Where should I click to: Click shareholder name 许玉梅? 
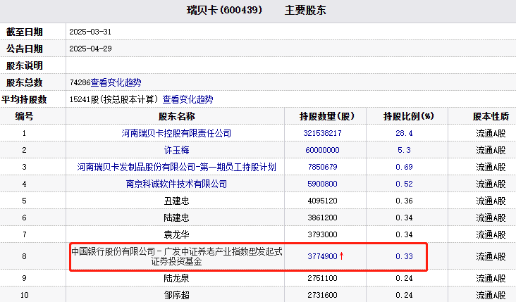click(x=176, y=150)
